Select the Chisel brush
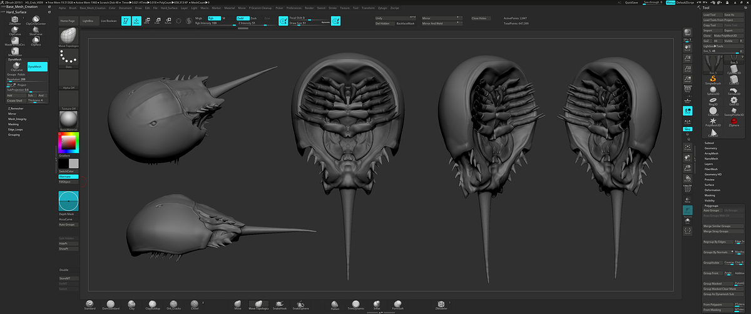Screen dimensions: 751x314 [x=195, y=305]
